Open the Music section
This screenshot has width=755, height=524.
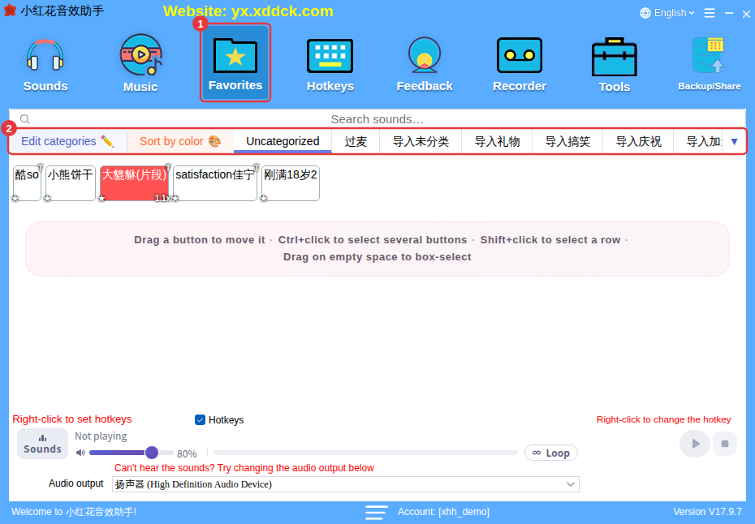140,63
